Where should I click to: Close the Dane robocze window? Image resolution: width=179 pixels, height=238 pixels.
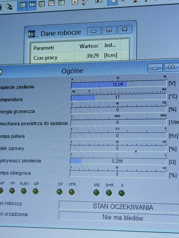[x=125, y=29]
